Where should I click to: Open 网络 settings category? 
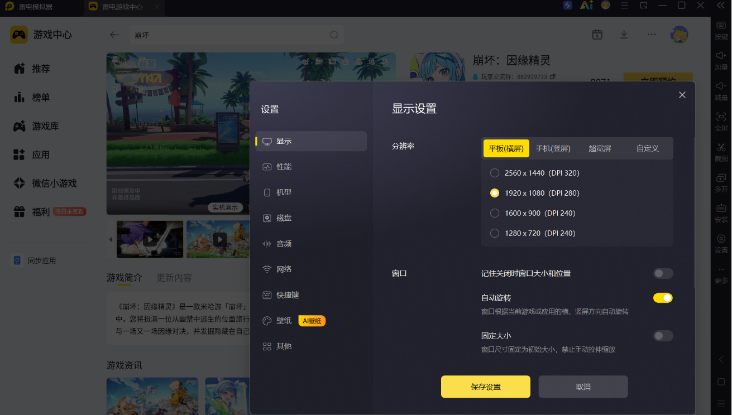(x=311, y=269)
